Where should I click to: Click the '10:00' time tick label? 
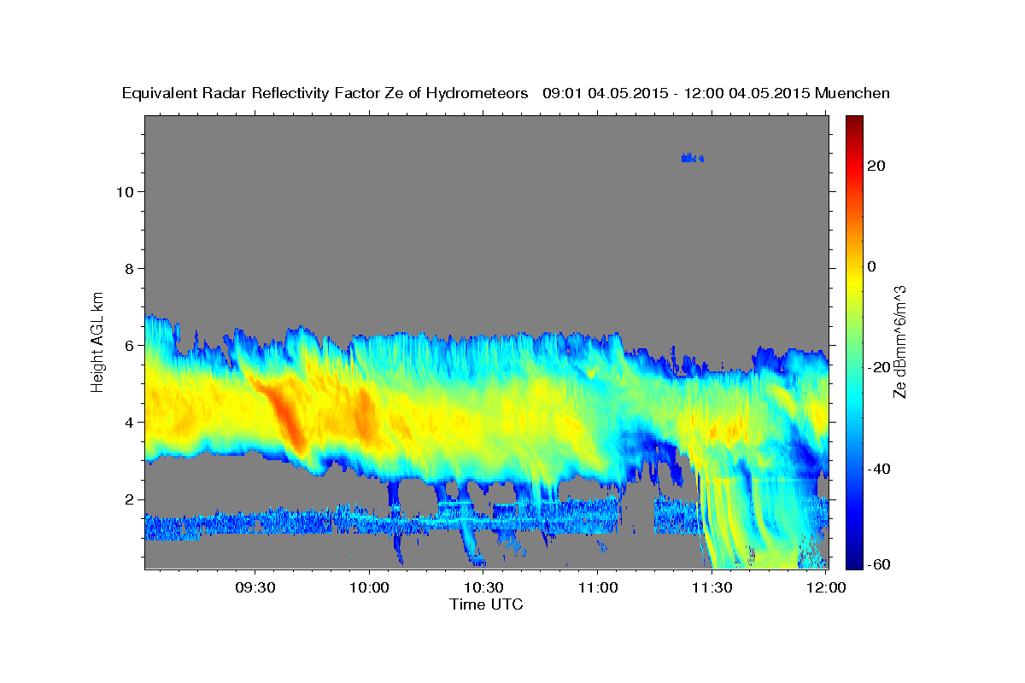369,587
